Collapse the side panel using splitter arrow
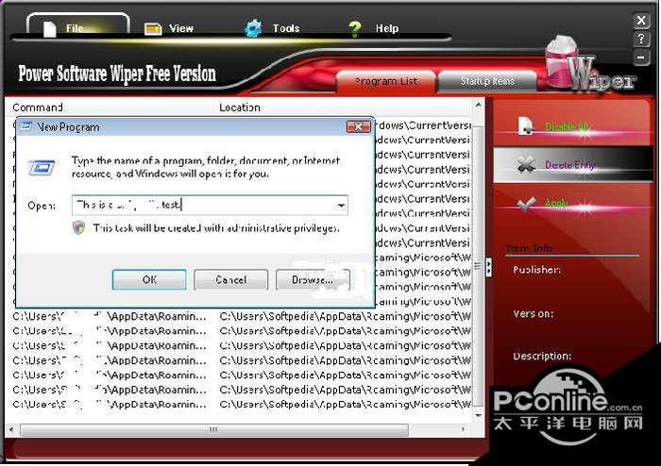 488,267
